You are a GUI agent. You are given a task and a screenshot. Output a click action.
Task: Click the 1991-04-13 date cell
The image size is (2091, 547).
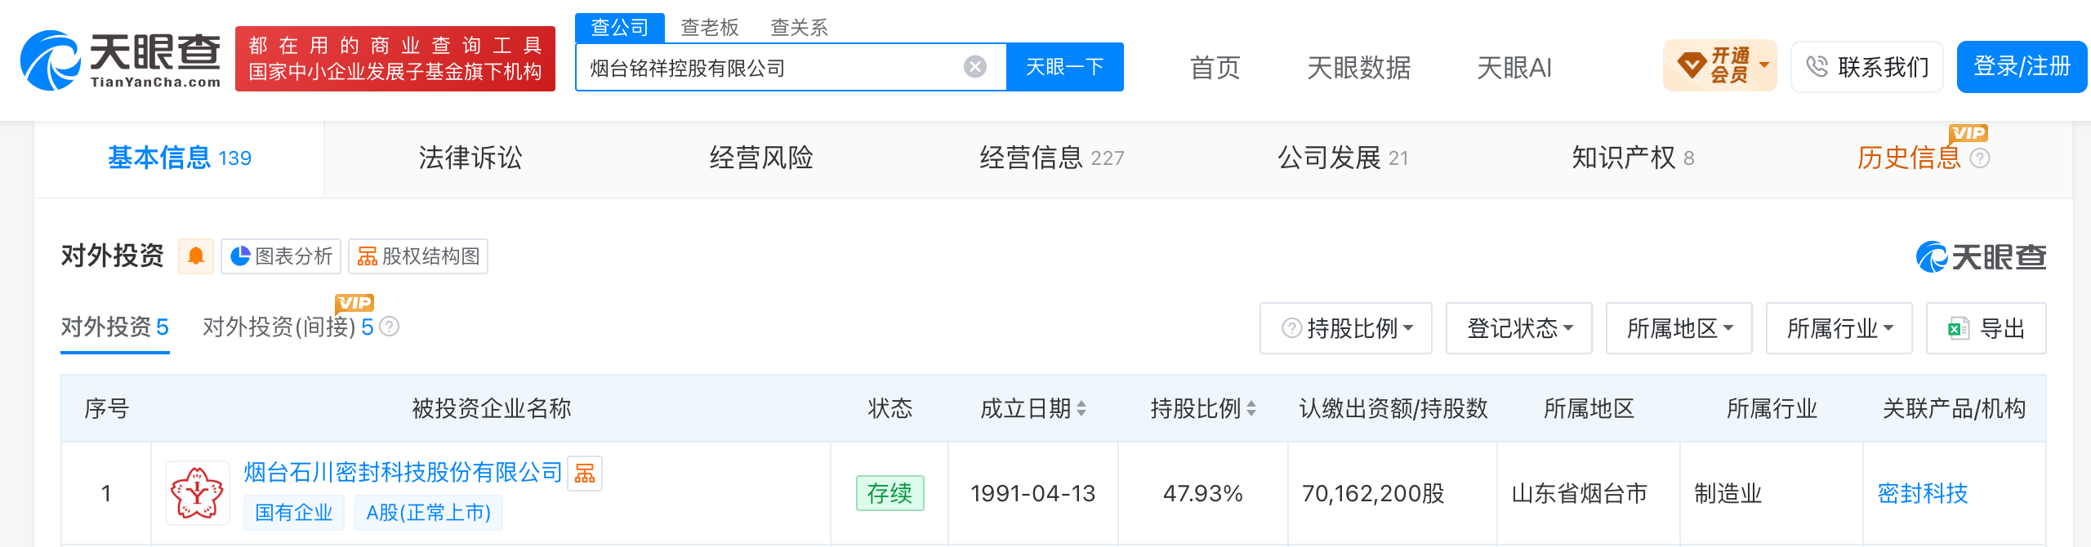pyautogui.click(x=1033, y=493)
